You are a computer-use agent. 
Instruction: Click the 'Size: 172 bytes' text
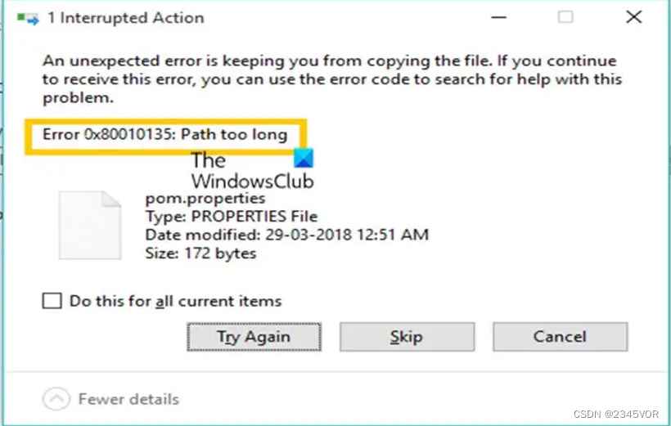(x=200, y=253)
